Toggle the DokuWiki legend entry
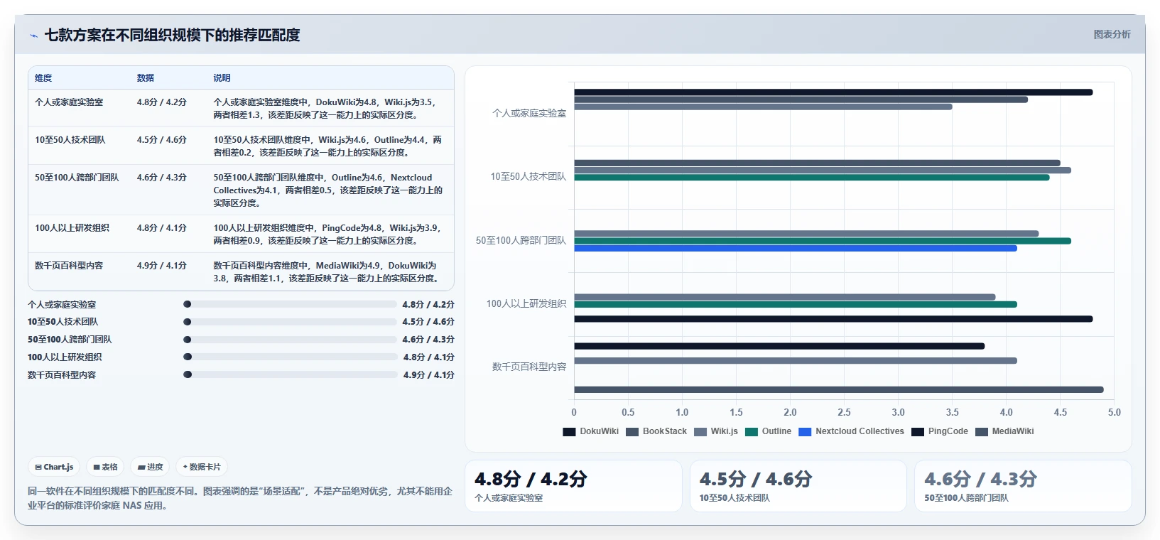 coord(591,431)
